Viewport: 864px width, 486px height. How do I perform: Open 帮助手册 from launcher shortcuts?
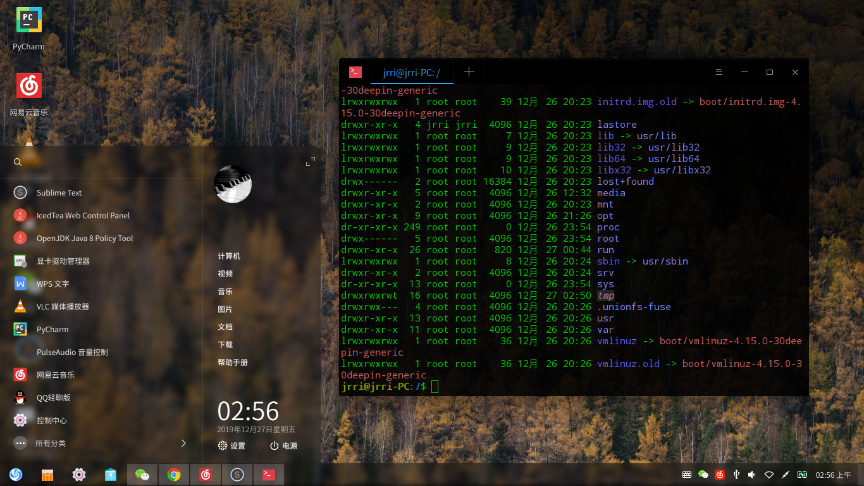[233, 362]
